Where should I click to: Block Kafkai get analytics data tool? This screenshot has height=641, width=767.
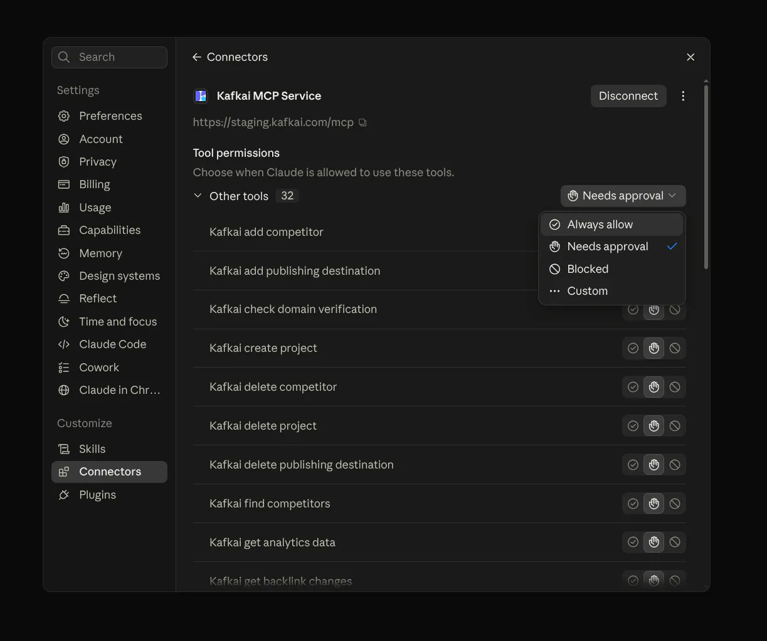(x=675, y=543)
